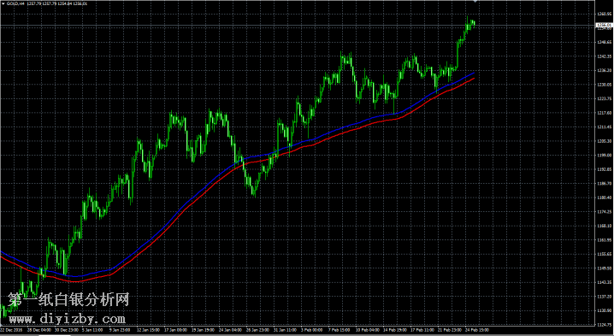Click the 12 Dec 2016 time axis label
The image size is (614, 336).
coord(12,330)
